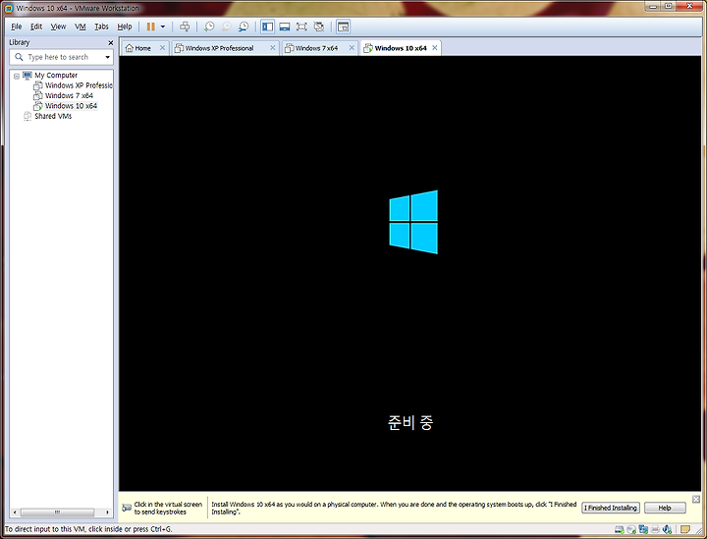Open the message log note icon
Screen dimensions: 707x539
point(685,529)
